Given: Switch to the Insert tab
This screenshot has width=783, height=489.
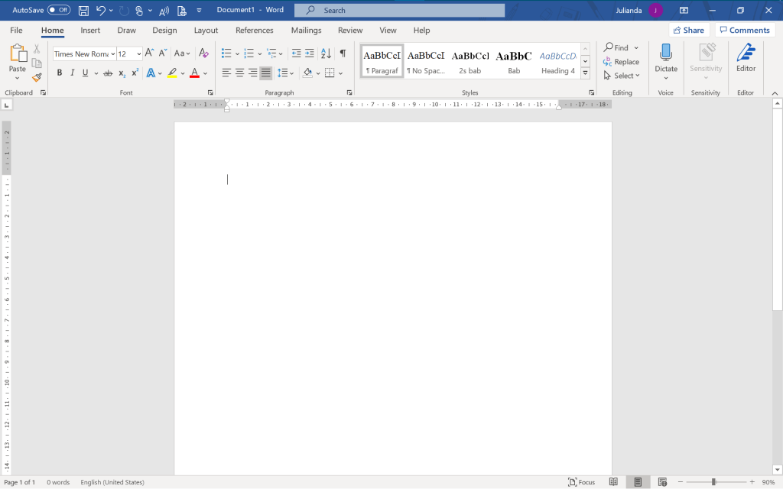Looking at the screenshot, I should click(90, 31).
